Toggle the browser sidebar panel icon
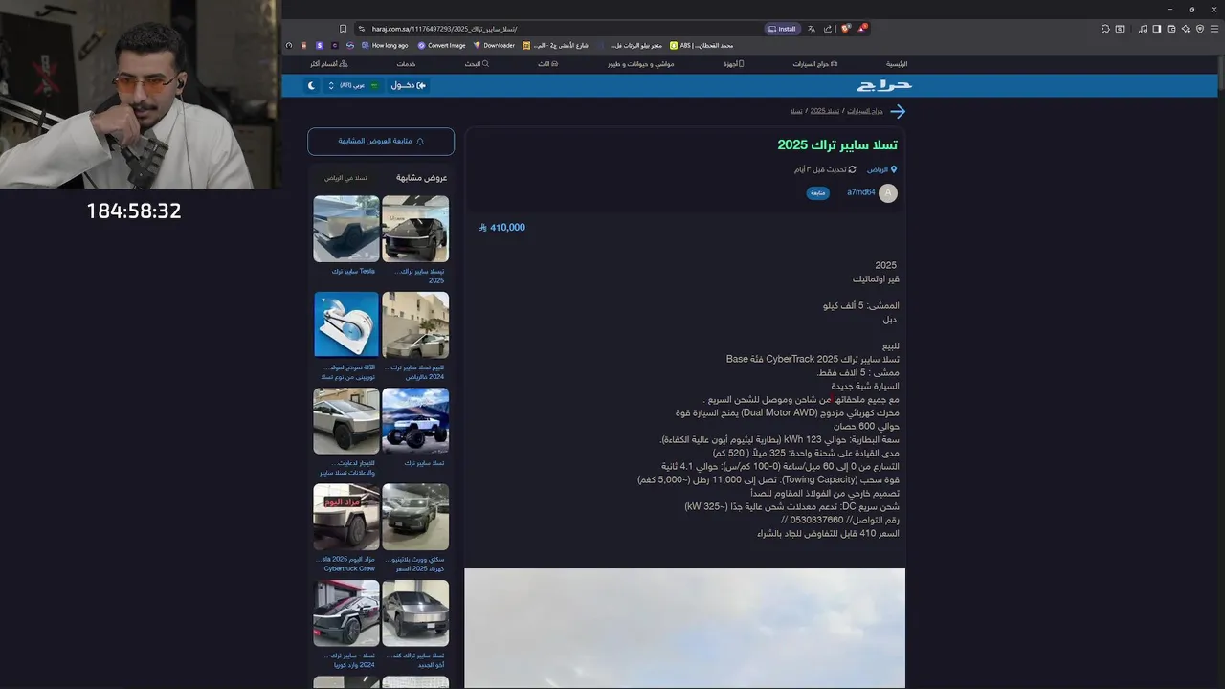Image resolution: width=1225 pixels, height=689 pixels. (1157, 29)
